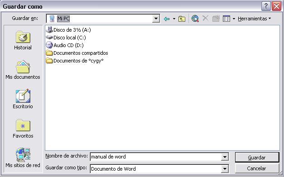Click the Nombre de archivo text field
The image size is (284, 177).
(156, 157)
